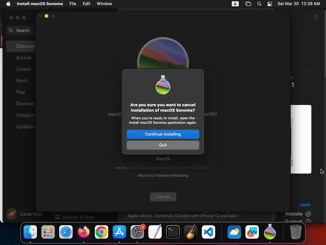
Task: Open Visual Studio Code from the Dock
Action: tap(208, 232)
